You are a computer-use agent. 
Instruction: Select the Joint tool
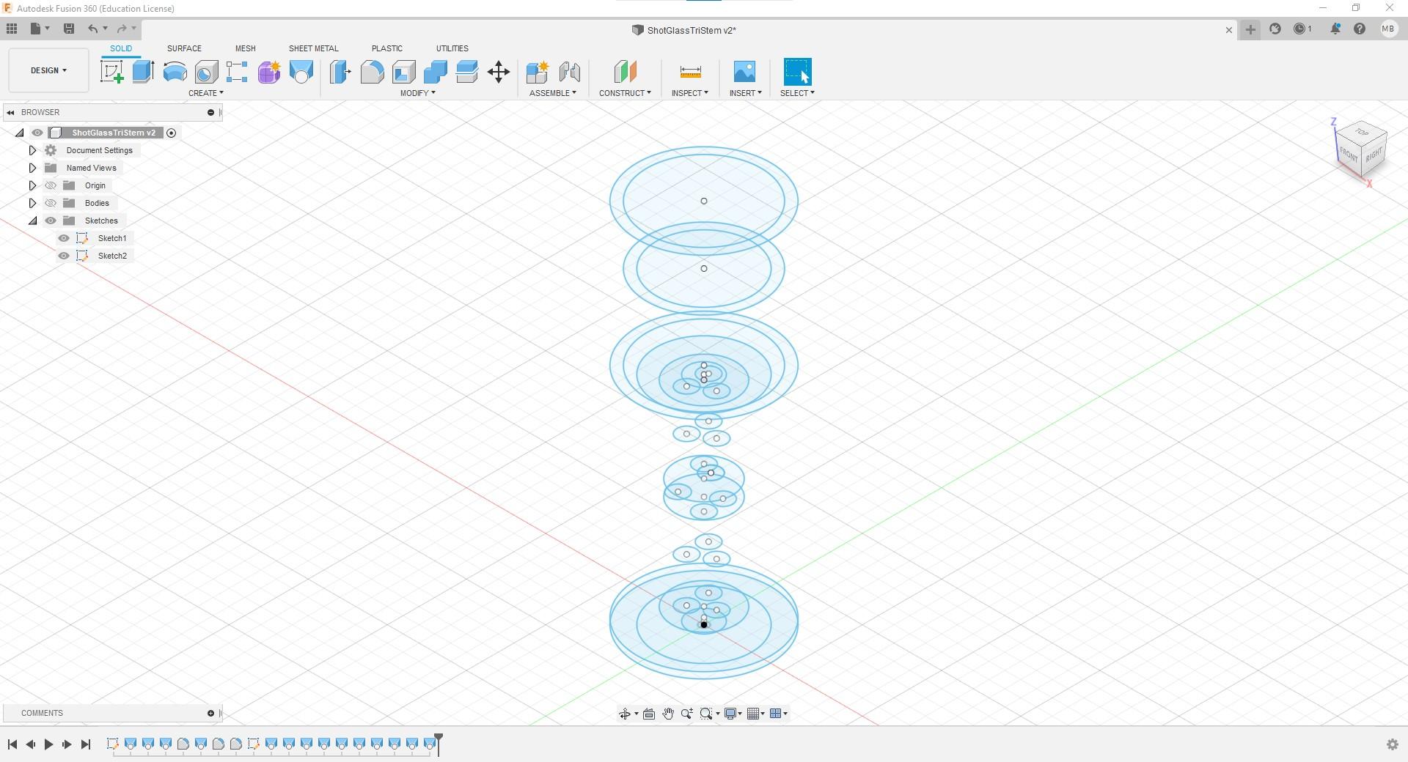point(569,72)
